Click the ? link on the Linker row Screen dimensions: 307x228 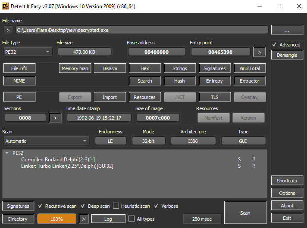pyautogui.click(x=254, y=166)
